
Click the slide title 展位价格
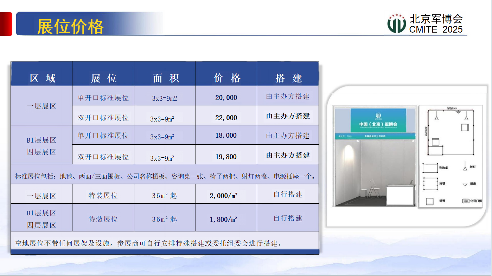pyautogui.click(x=71, y=27)
